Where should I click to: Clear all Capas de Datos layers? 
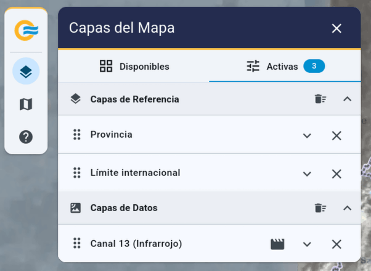pyautogui.click(x=320, y=208)
